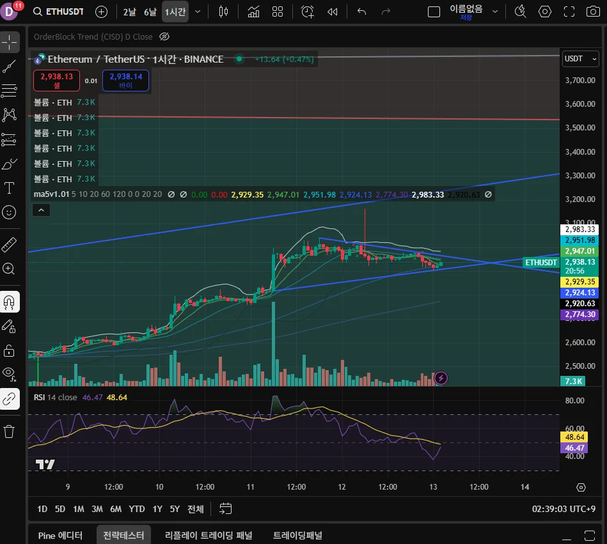
Task: Set range to 1D
Action: [42, 509]
